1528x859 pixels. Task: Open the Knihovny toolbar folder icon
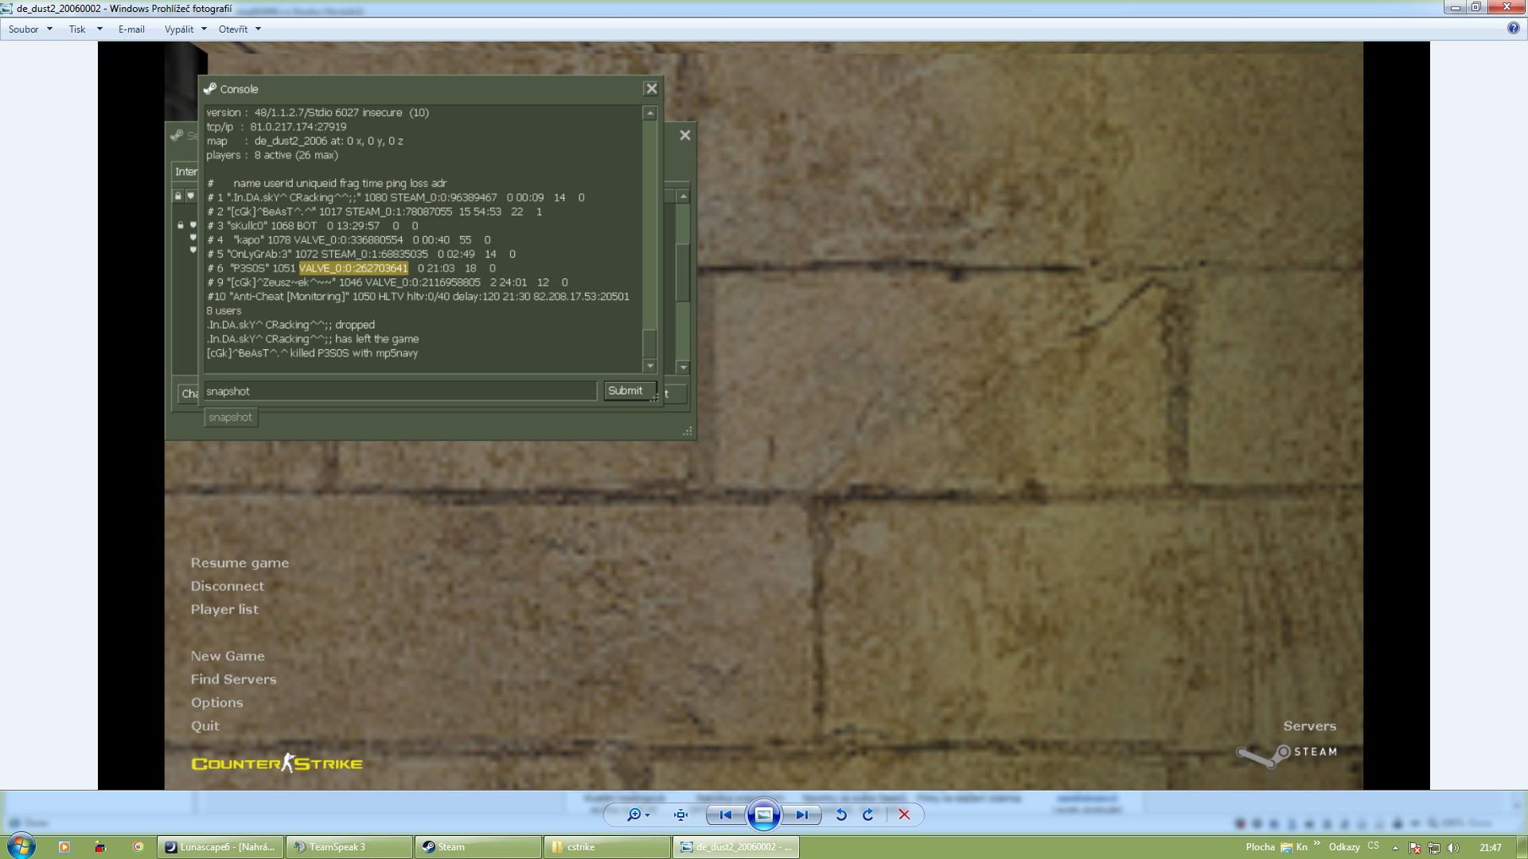pyautogui.click(x=1286, y=847)
